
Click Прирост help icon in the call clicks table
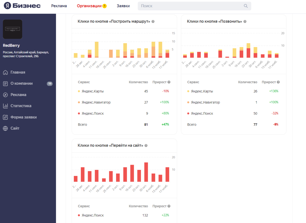[278, 82]
